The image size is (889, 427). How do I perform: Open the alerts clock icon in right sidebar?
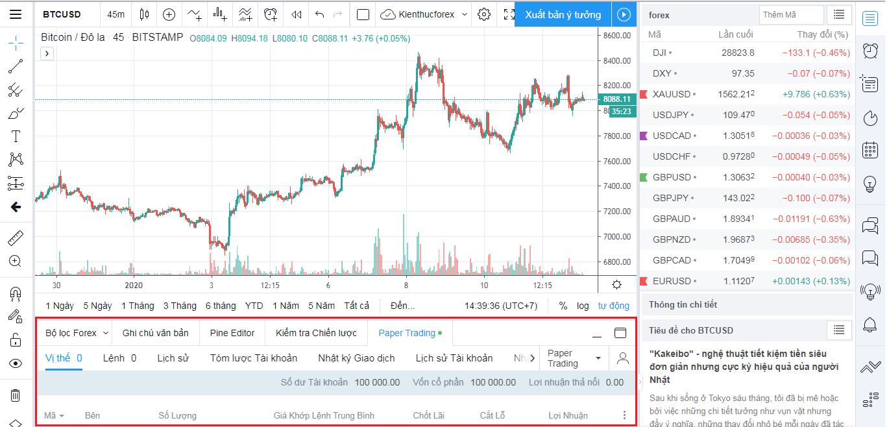870,51
